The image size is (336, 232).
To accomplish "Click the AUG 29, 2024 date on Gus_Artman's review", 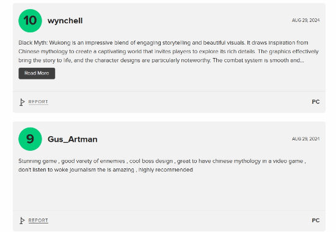I will point(305,139).
